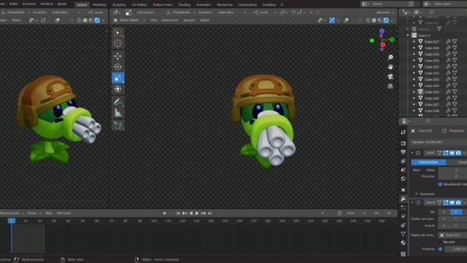This screenshot has height=263, width=467.
Task: Open the Reproducción timeline dropdown
Action: 12,213
